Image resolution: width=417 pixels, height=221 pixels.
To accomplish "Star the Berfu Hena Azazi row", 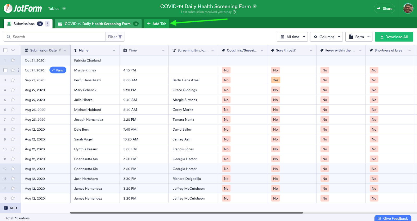I will click(x=13, y=80).
